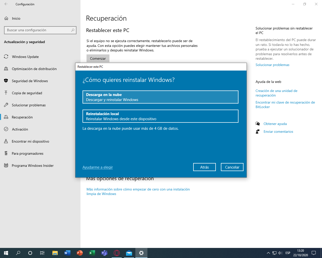Viewport: 322px width, 258px height.
Task: Open the Windows Start button
Action: [x=6, y=253]
